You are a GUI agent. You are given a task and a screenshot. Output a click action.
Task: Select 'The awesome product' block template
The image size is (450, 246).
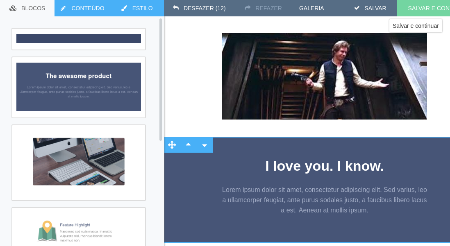(x=79, y=87)
